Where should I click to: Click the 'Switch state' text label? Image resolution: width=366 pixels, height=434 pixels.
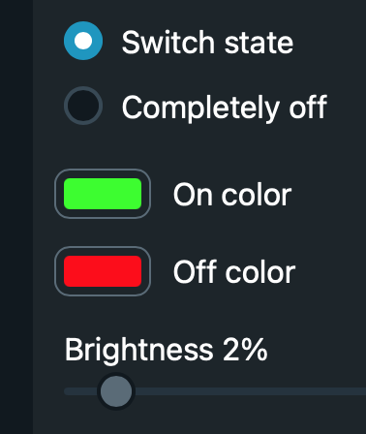207,43
